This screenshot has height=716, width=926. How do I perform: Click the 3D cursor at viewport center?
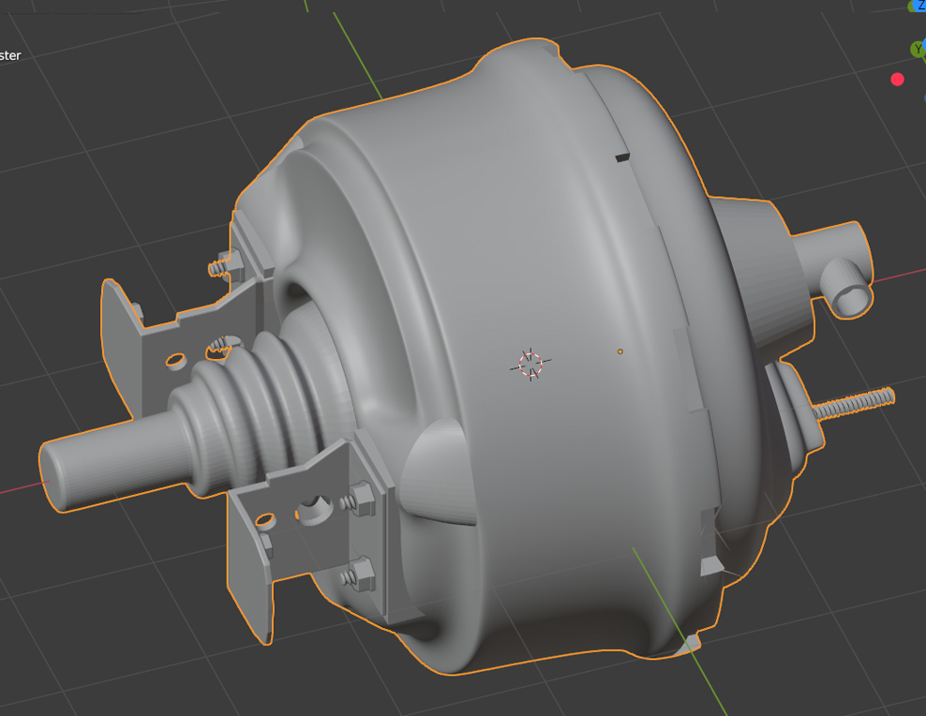[x=530, y=364]
